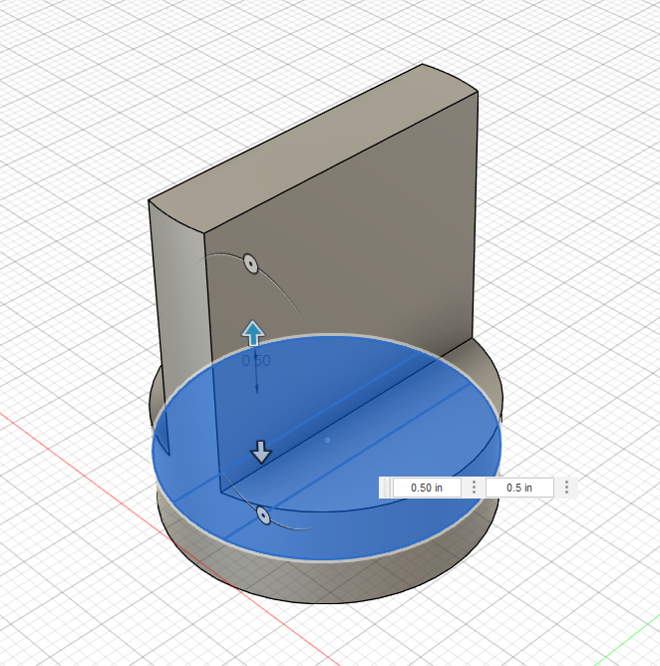Click the drag grip of the input box

click(385, 488)
